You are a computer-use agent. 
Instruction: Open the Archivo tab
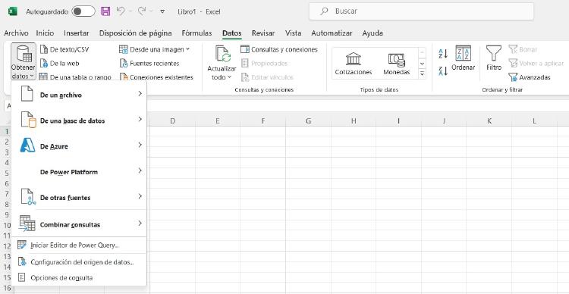pos(16,33)
